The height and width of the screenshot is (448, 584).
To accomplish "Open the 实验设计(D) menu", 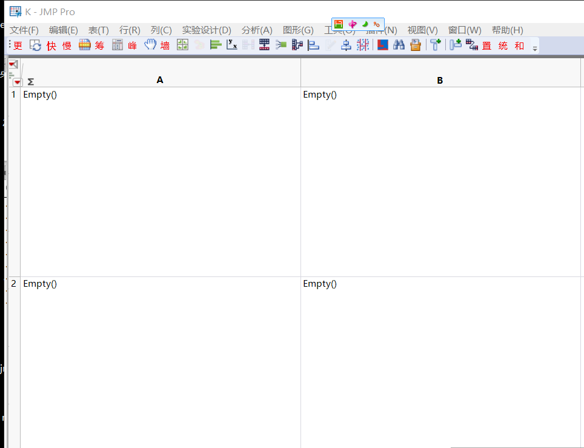I will coord(207,30).
